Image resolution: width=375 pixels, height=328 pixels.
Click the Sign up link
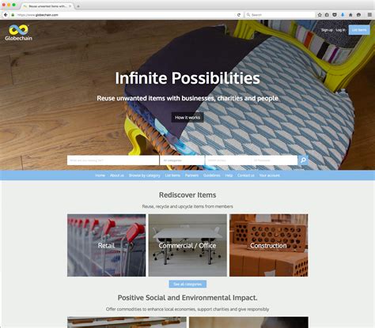tap(327, 30)
